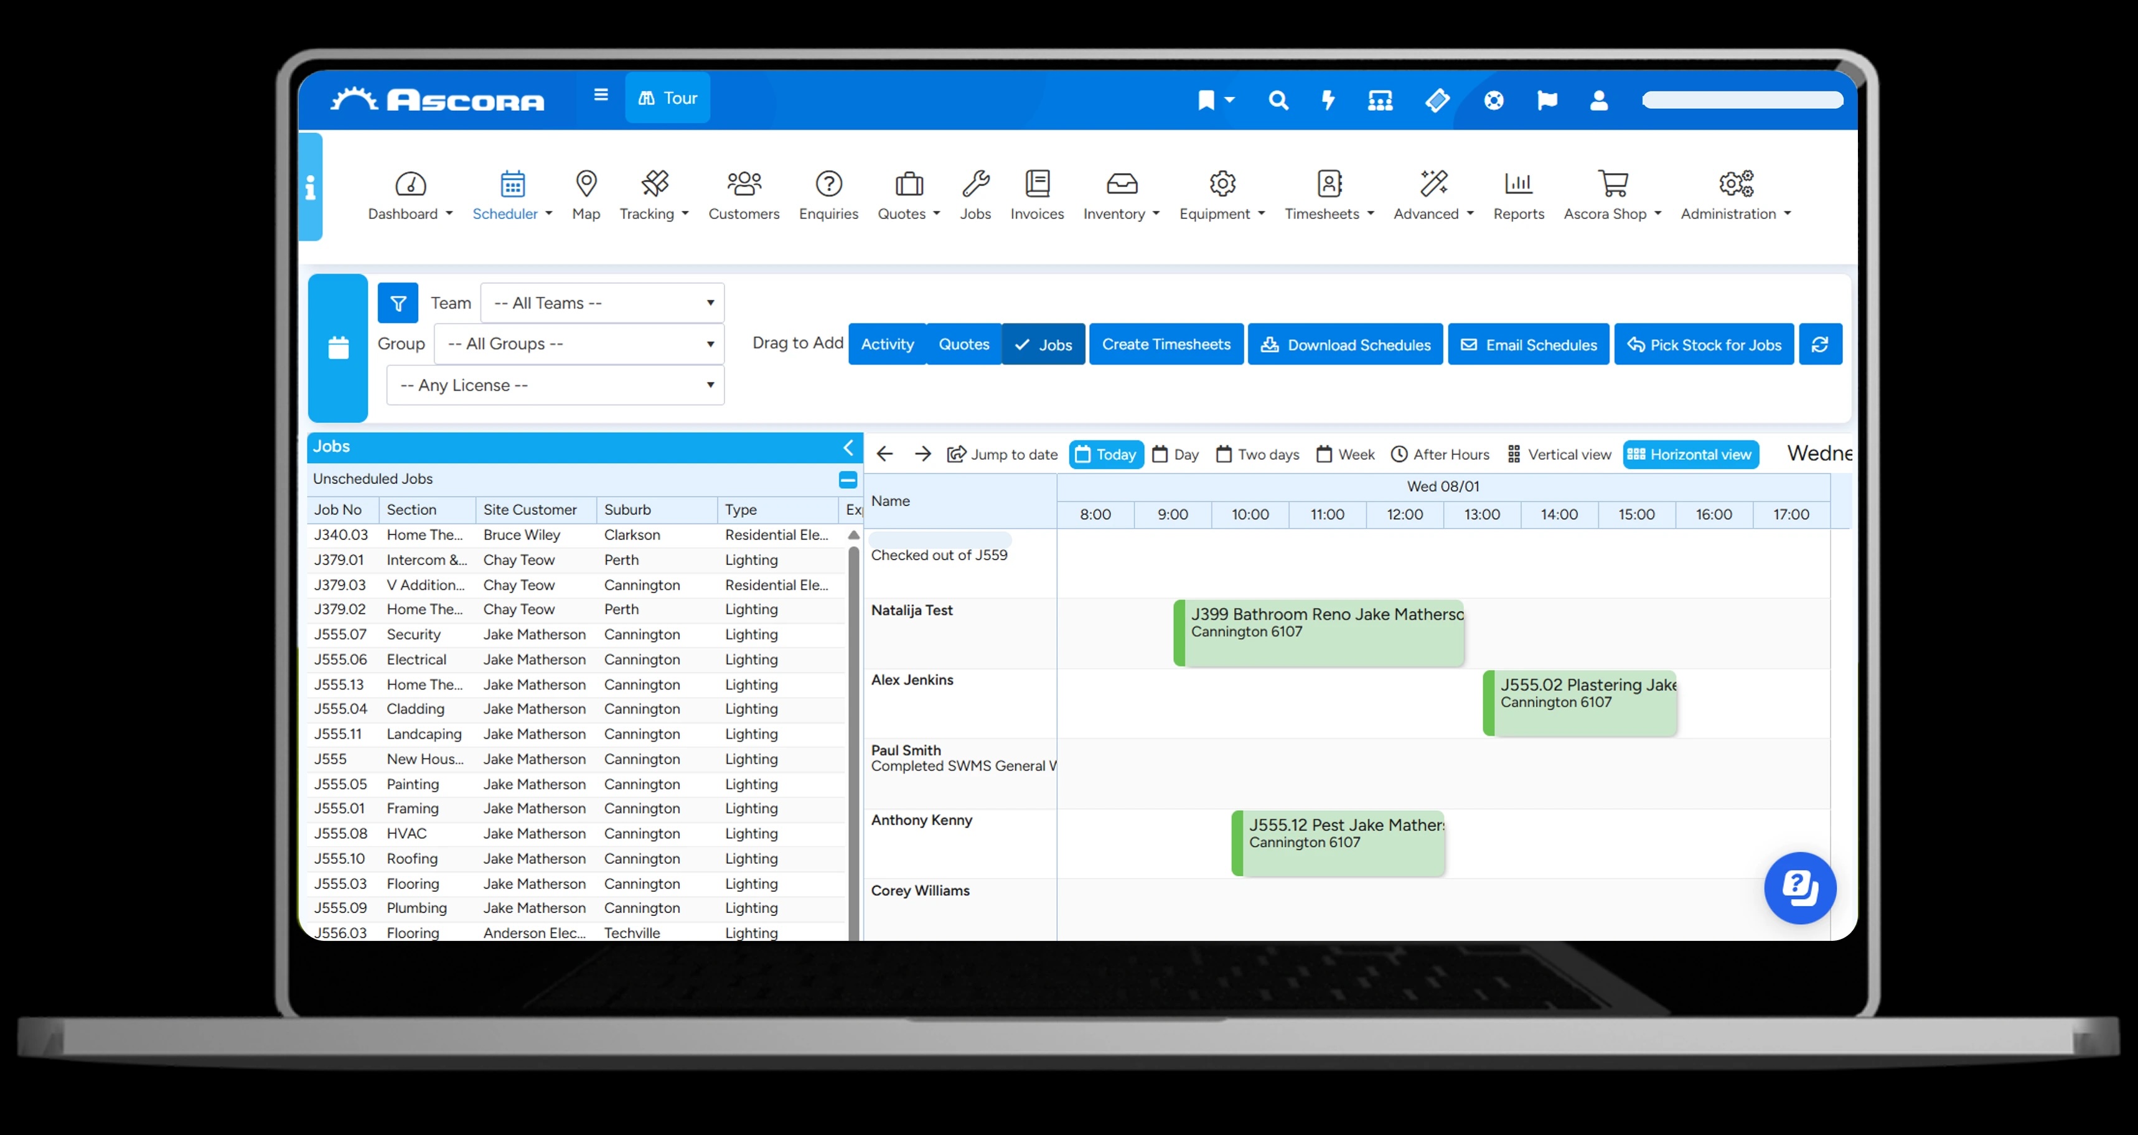2138x1135 pixels.
Task: Select the Tracking tool
Action: coord(652,195)
